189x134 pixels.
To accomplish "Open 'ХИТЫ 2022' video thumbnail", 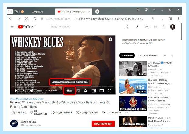I will 133,69.
